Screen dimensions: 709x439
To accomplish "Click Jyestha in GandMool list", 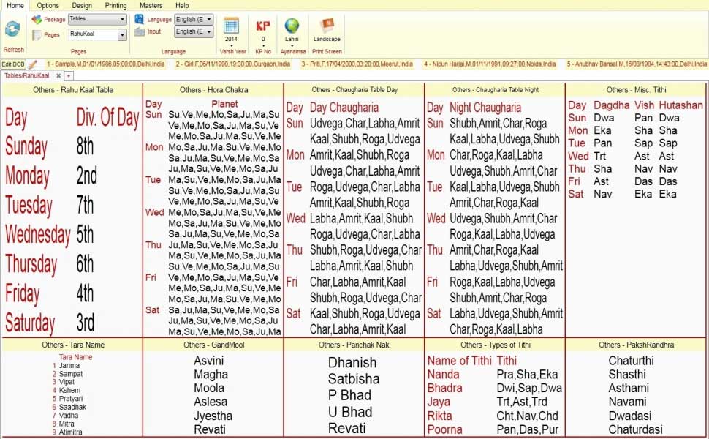I will 213,416.
